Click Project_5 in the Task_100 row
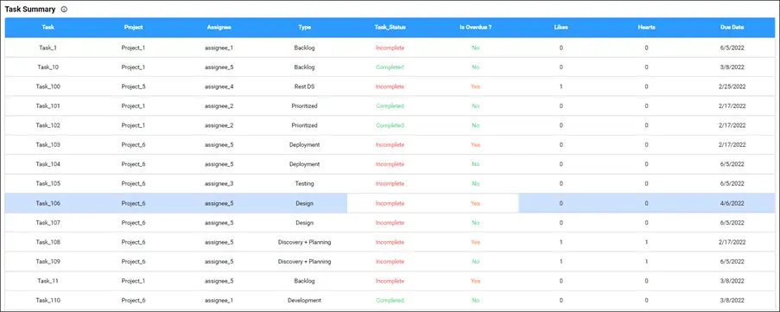 click(x=133, y=86)
